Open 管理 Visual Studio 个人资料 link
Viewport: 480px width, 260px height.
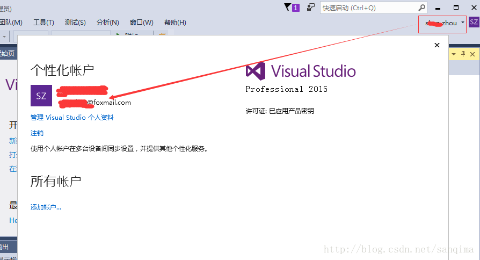(72, 118)
